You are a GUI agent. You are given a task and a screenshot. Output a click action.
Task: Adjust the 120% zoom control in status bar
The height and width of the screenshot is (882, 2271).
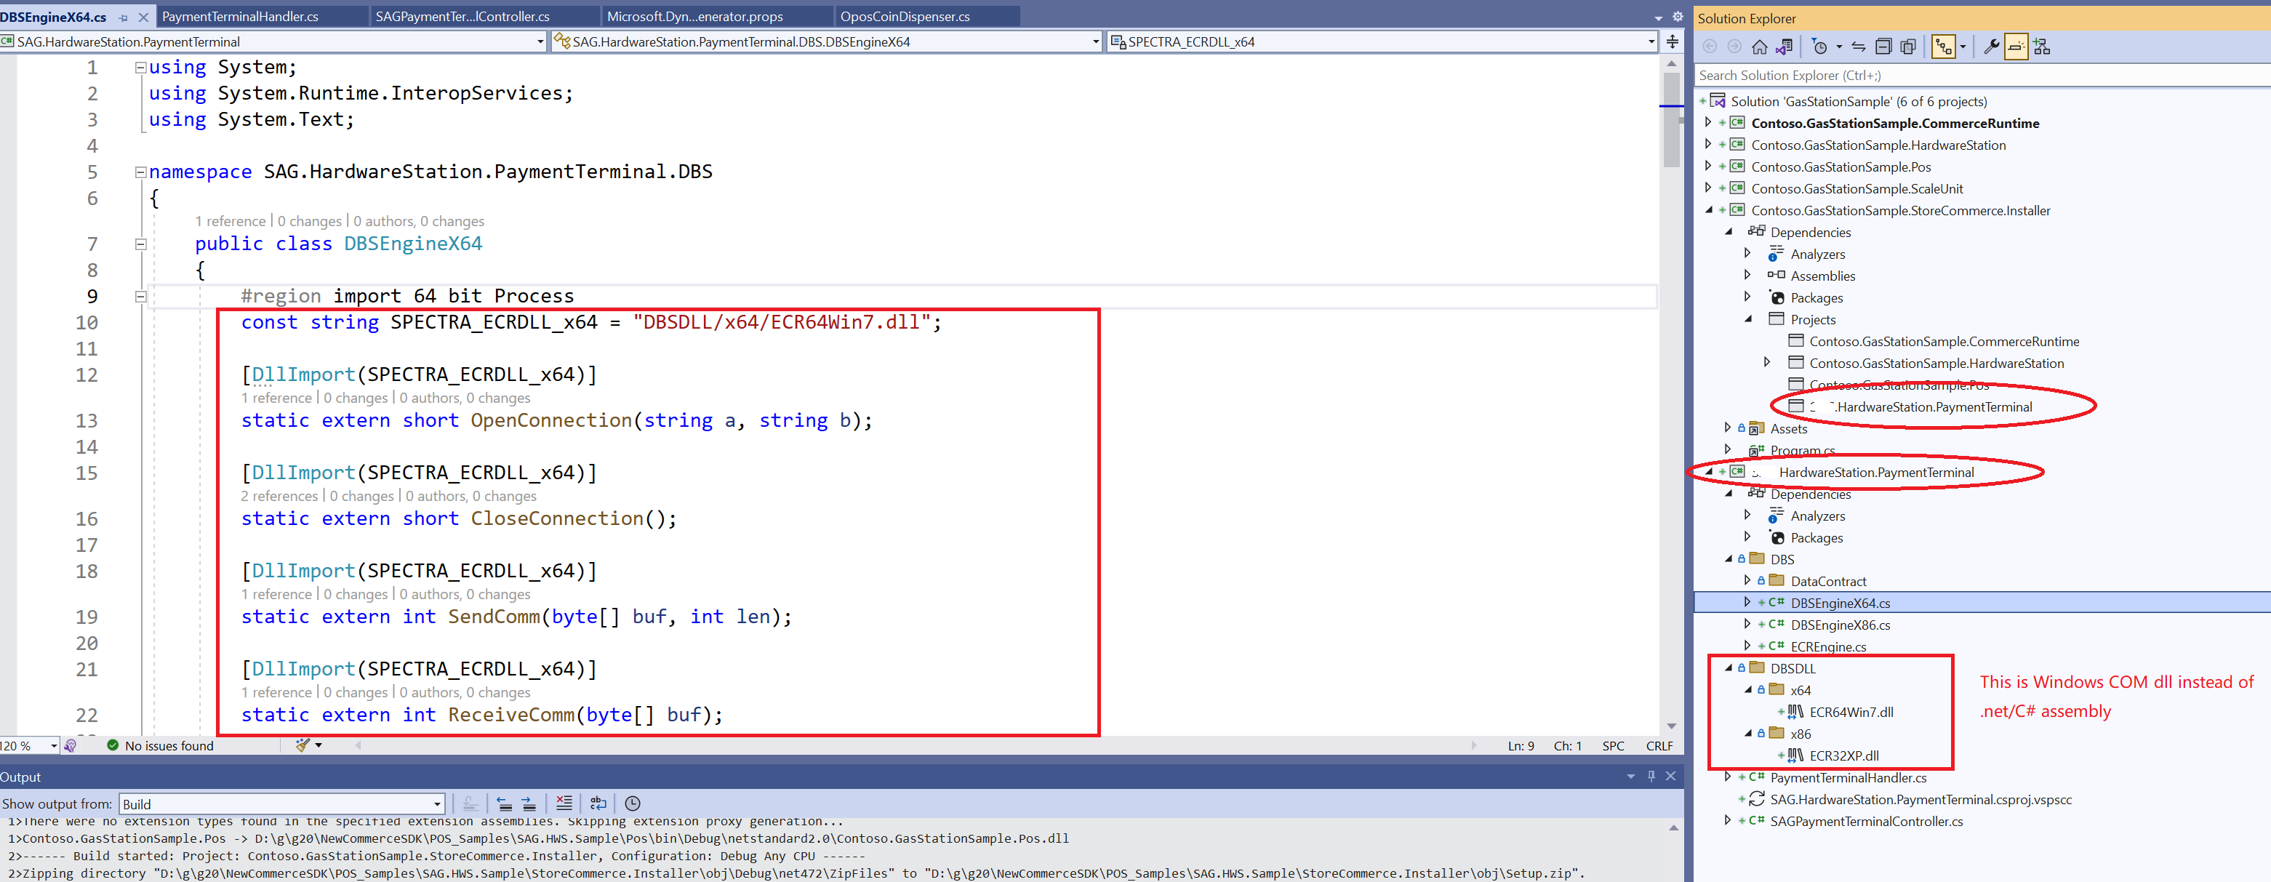click(x=29, y=745)
